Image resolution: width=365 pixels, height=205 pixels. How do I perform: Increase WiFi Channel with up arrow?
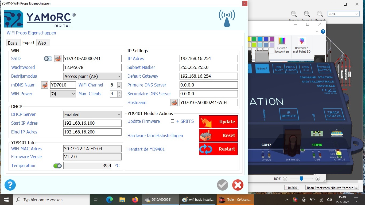(x=119, y=84)
